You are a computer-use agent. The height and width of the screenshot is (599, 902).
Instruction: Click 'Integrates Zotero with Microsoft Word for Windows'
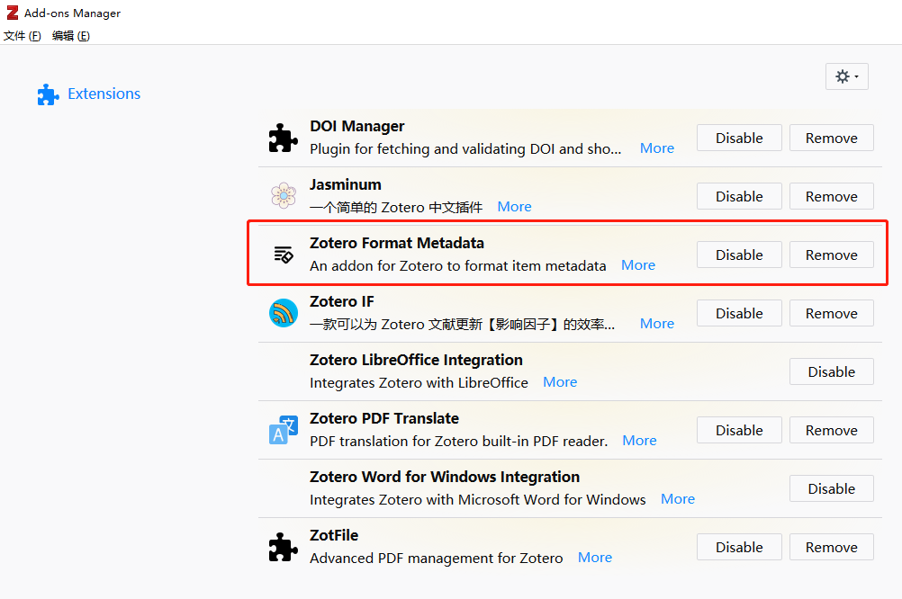coord(477,499)
